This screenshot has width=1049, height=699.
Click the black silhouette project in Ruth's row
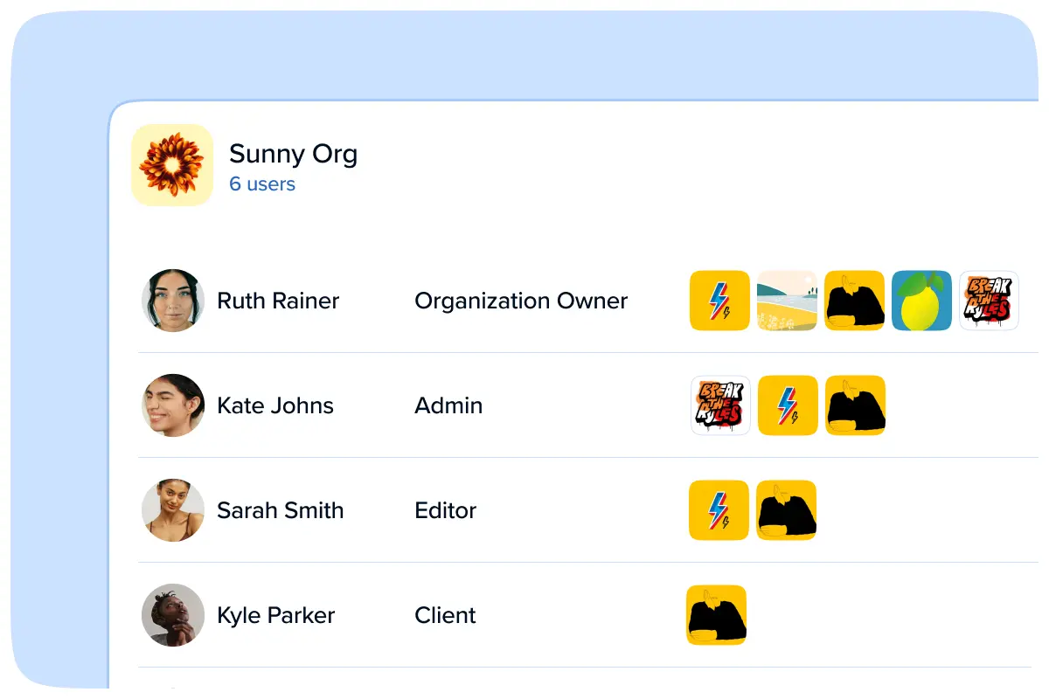click(854, 301)
